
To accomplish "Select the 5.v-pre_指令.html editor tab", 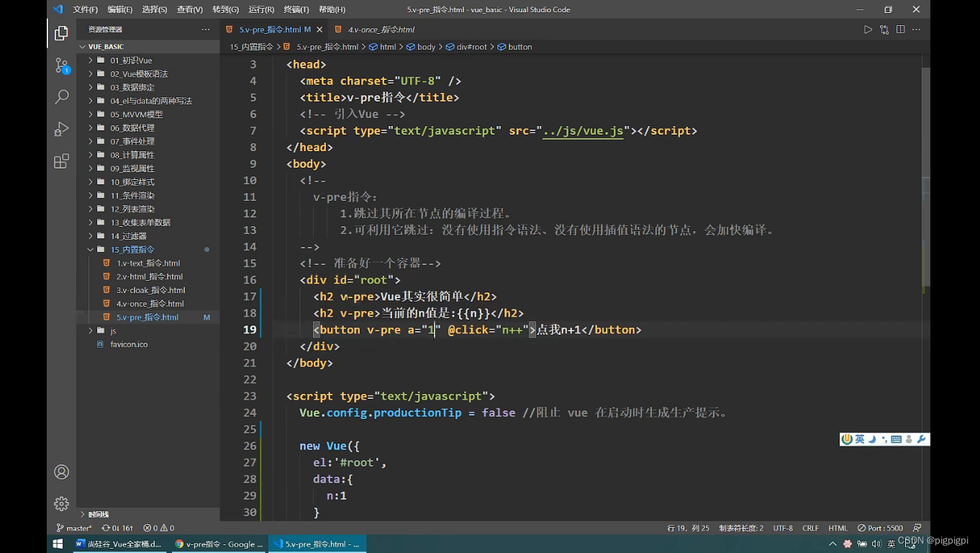I will pyautogui.click(x=274, y=30).
